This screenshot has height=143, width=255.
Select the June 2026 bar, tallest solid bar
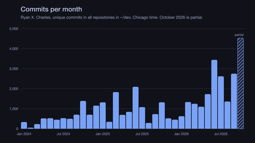pyautogui.click(x=214, y=94)
